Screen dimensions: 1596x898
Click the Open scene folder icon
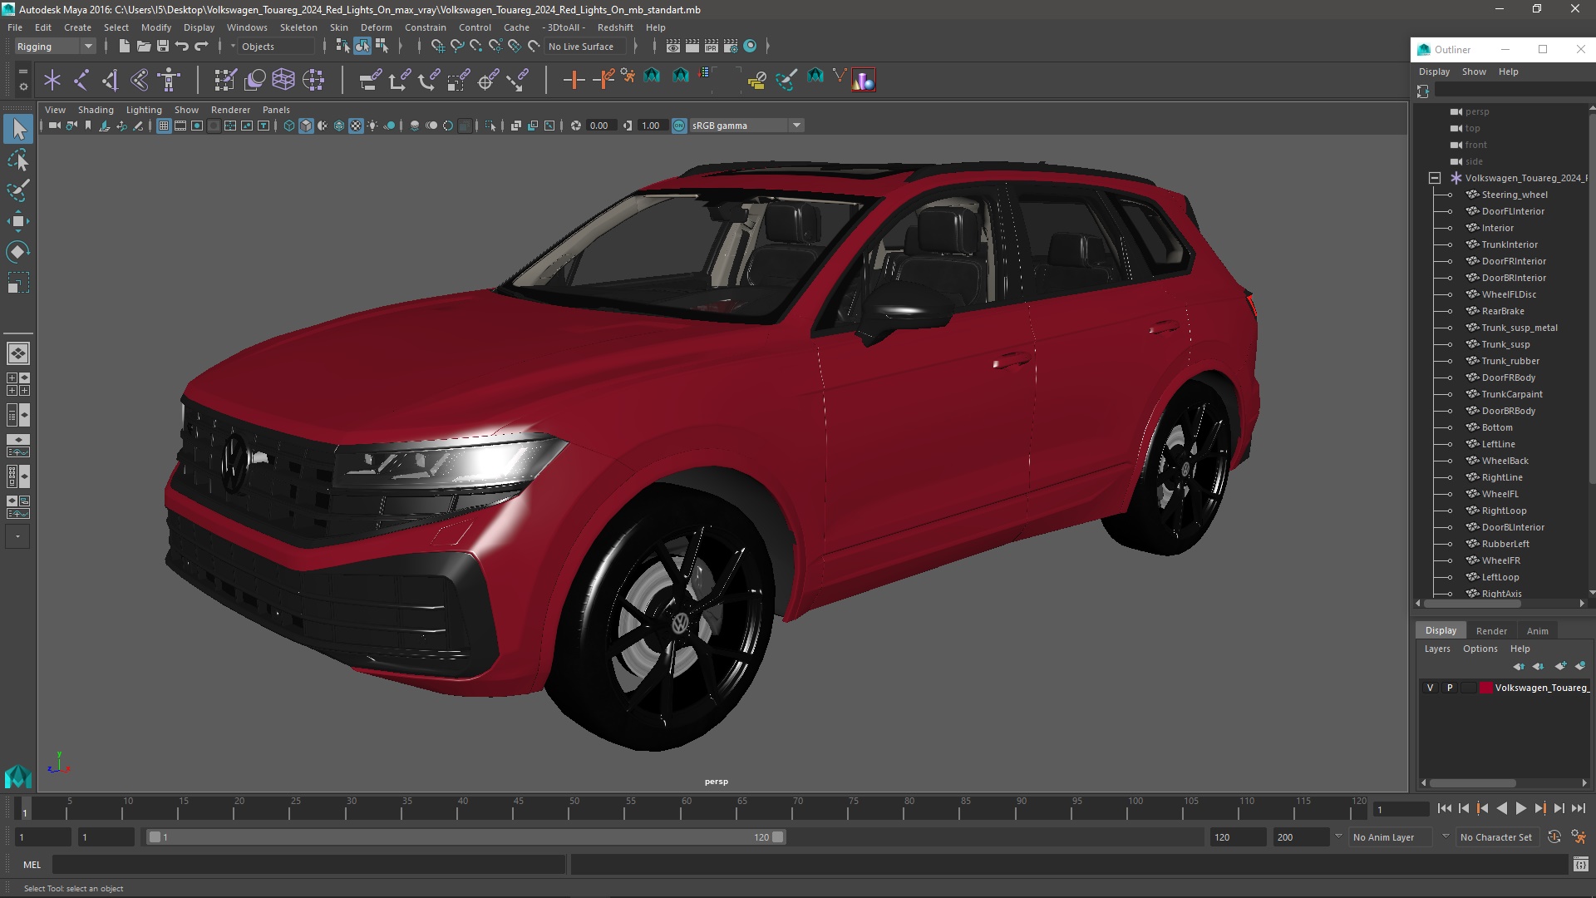pyautogui.click(x=143, y=47)
